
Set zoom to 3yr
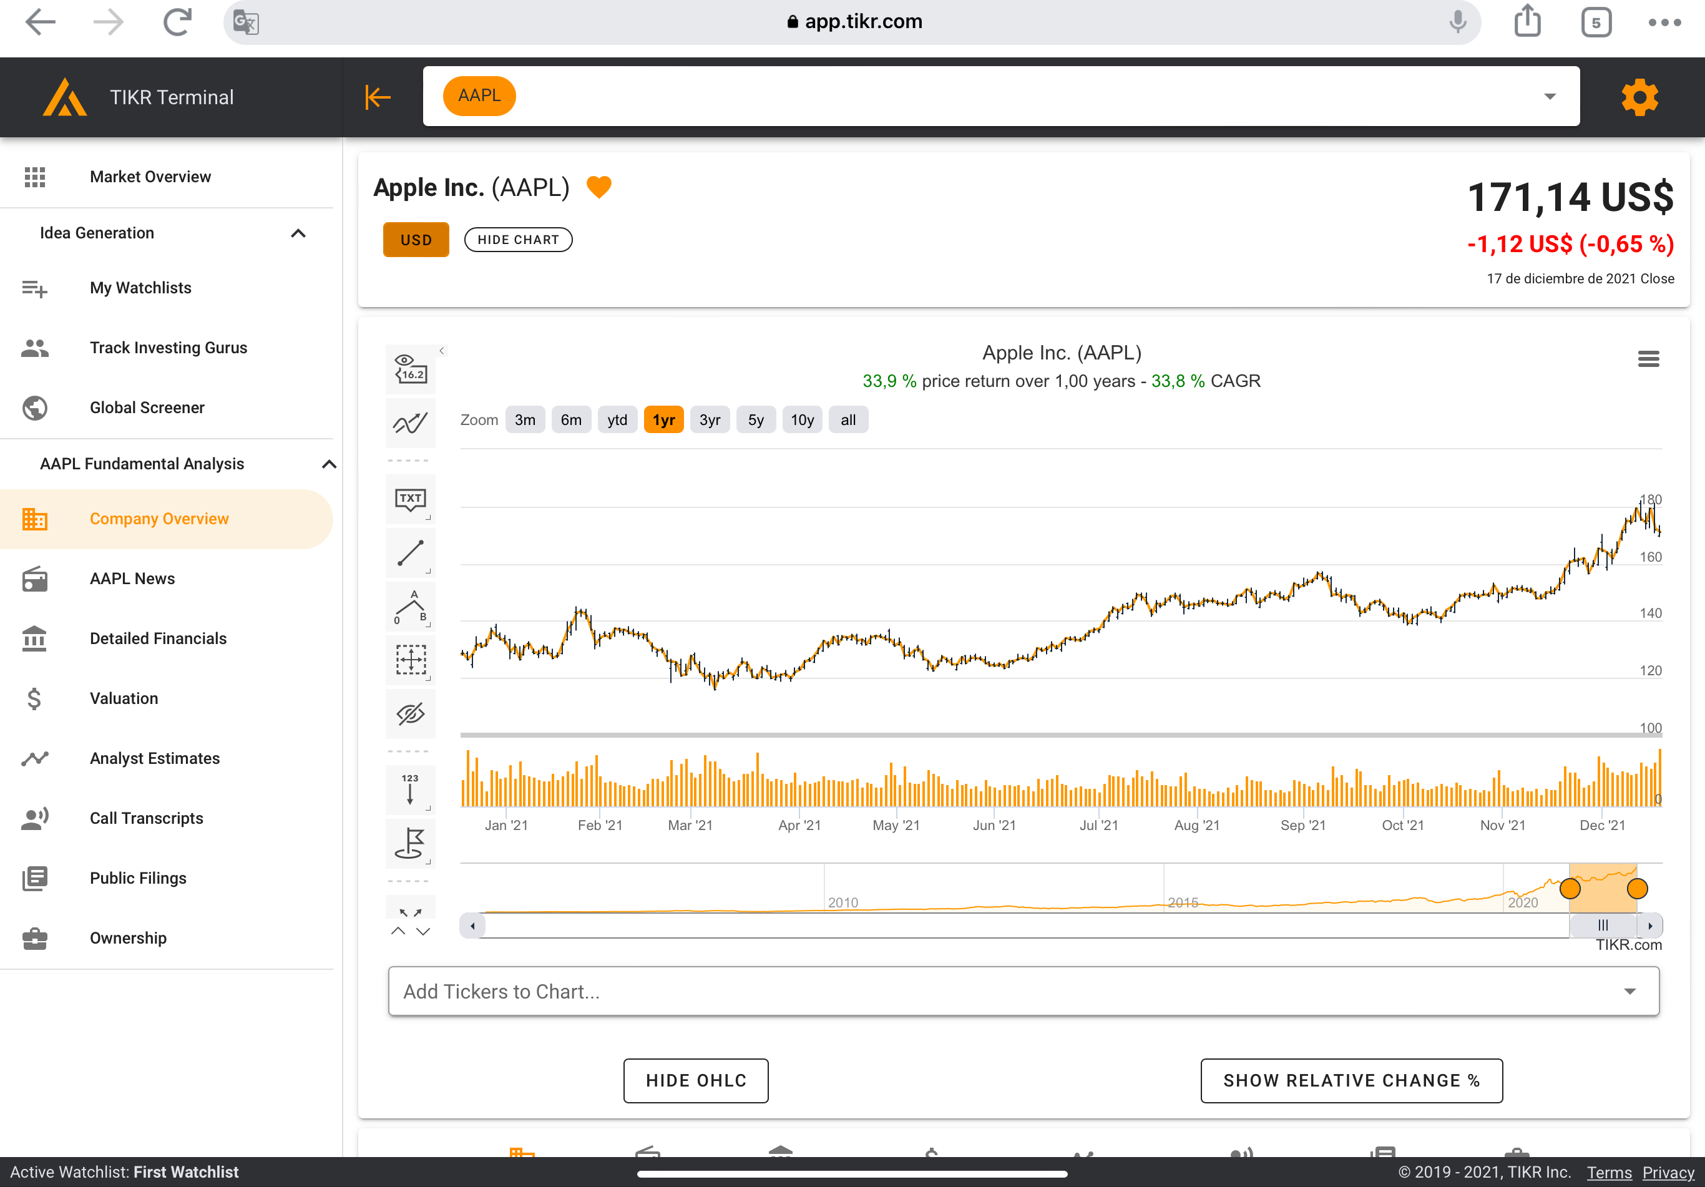710,419
